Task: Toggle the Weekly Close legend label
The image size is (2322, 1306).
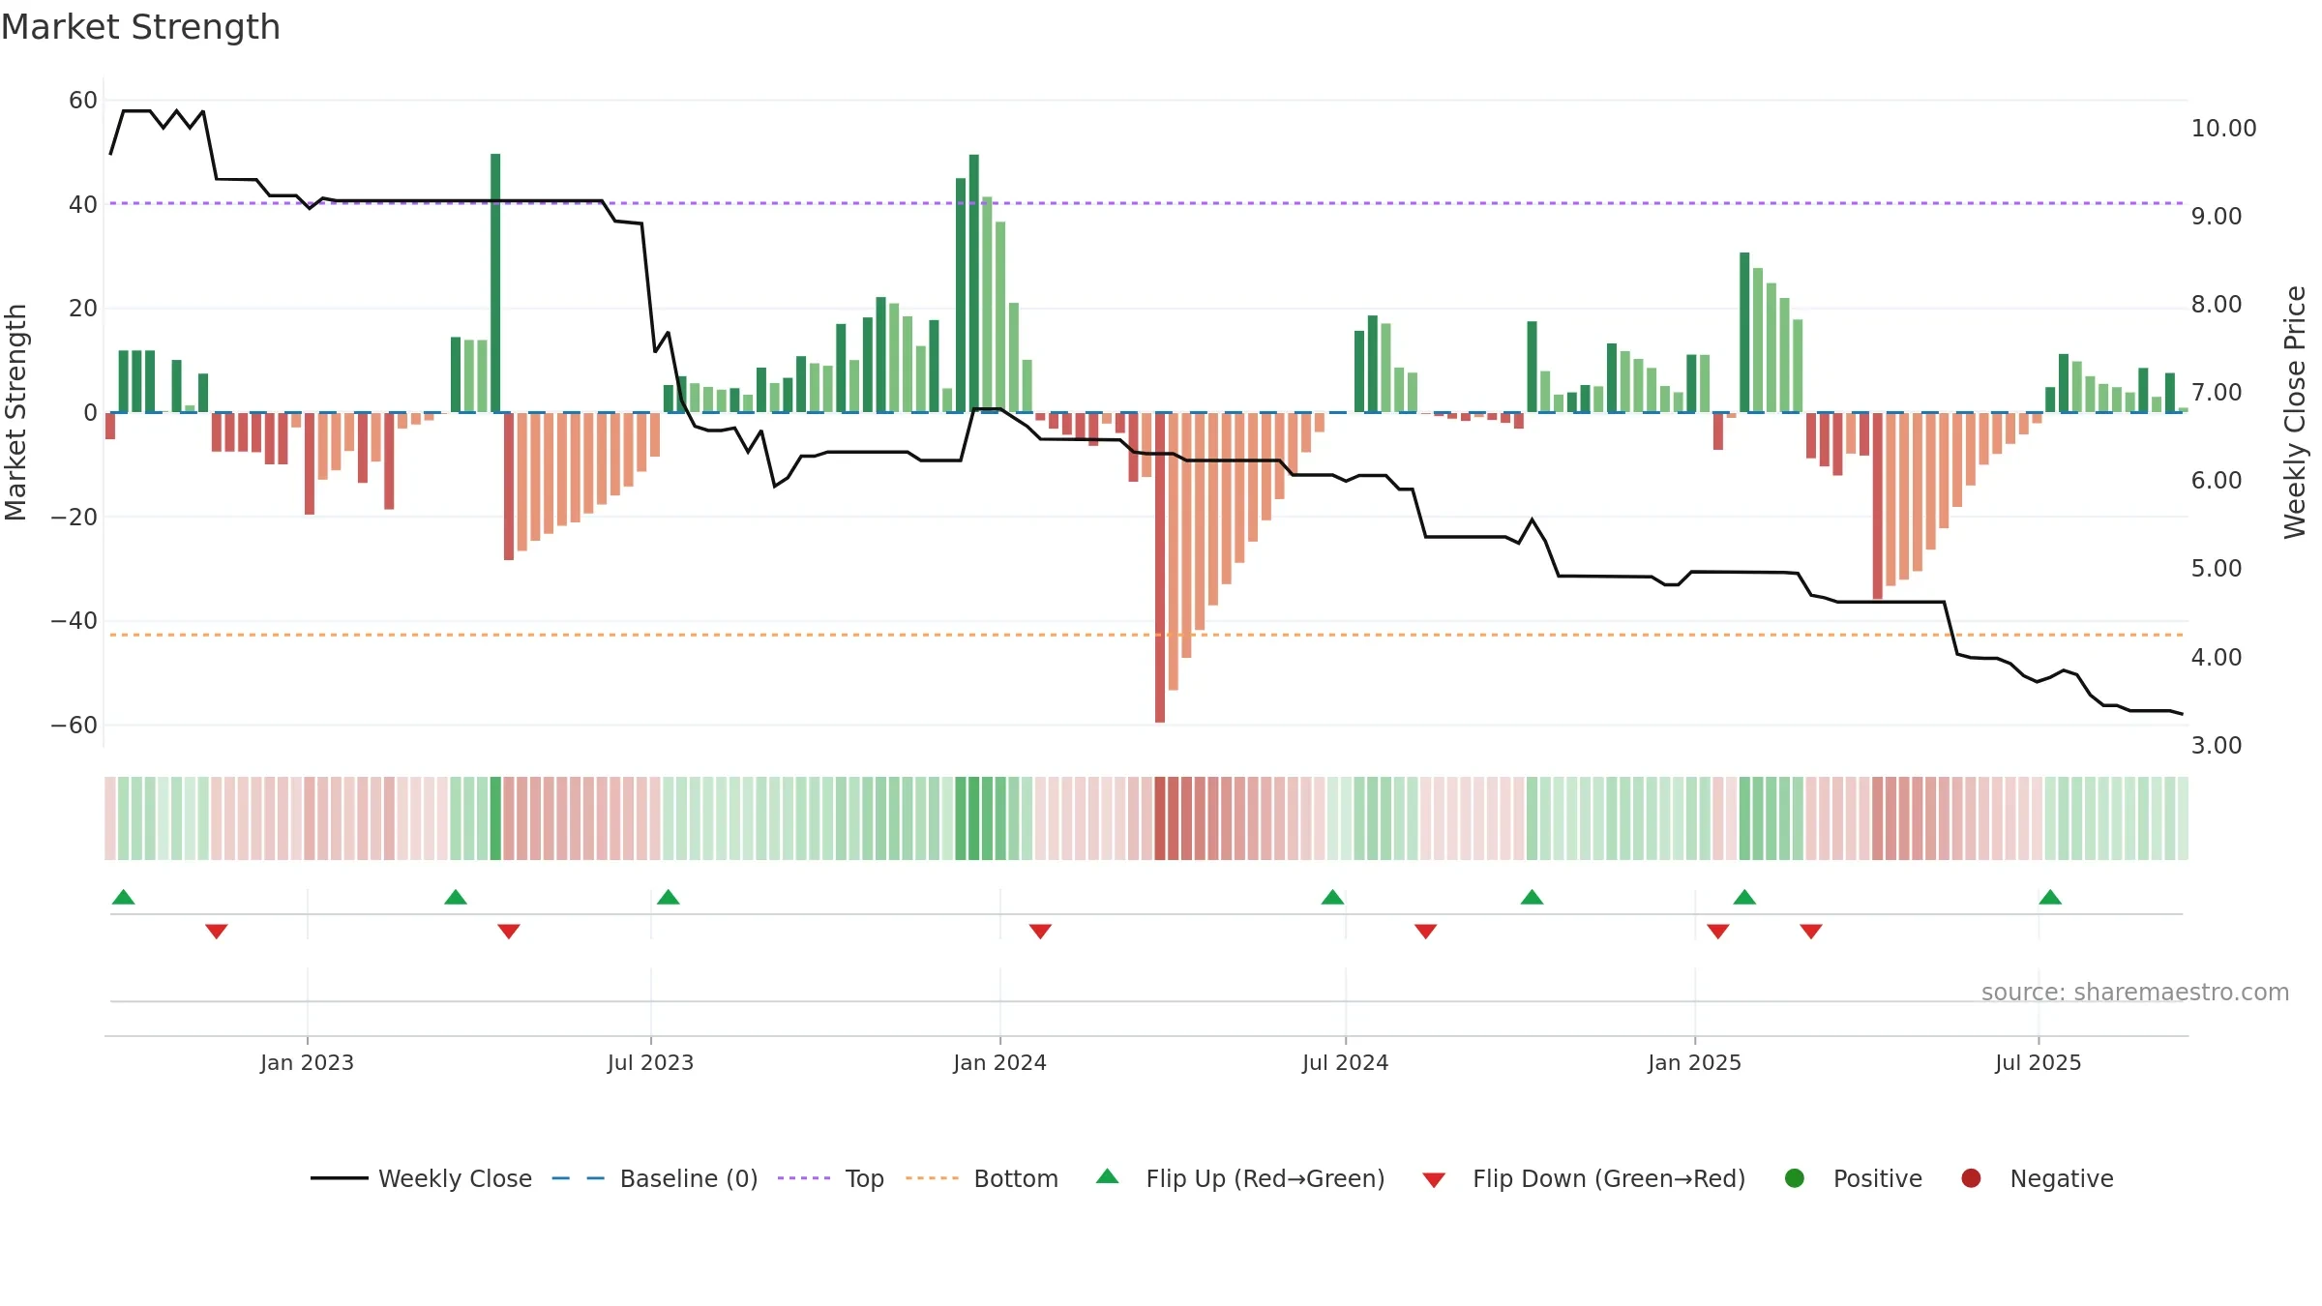Action: coord(455,1178)
